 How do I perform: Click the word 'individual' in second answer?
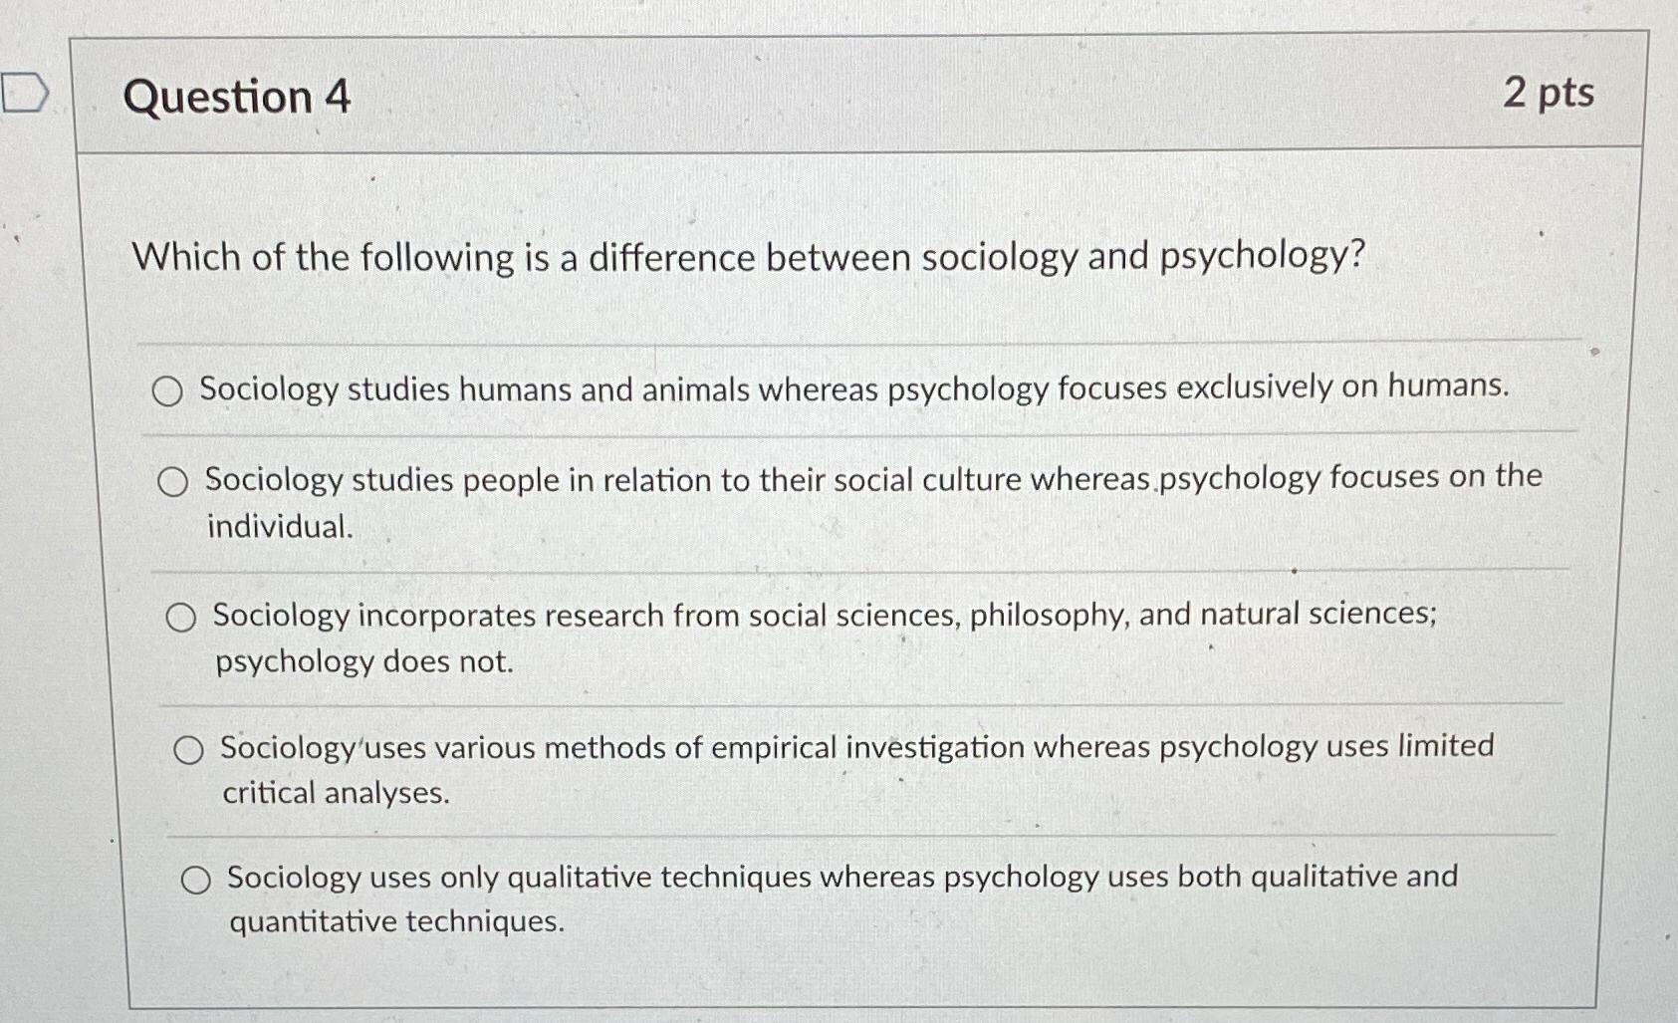pyautogui.click(x=278, y=522)
